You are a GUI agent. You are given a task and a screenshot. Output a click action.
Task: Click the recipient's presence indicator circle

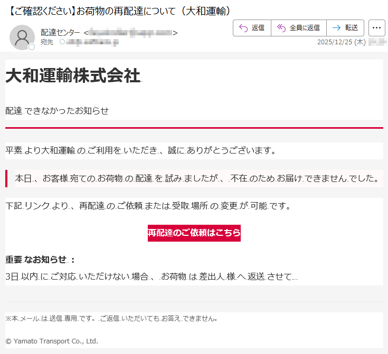coord(62,42)
